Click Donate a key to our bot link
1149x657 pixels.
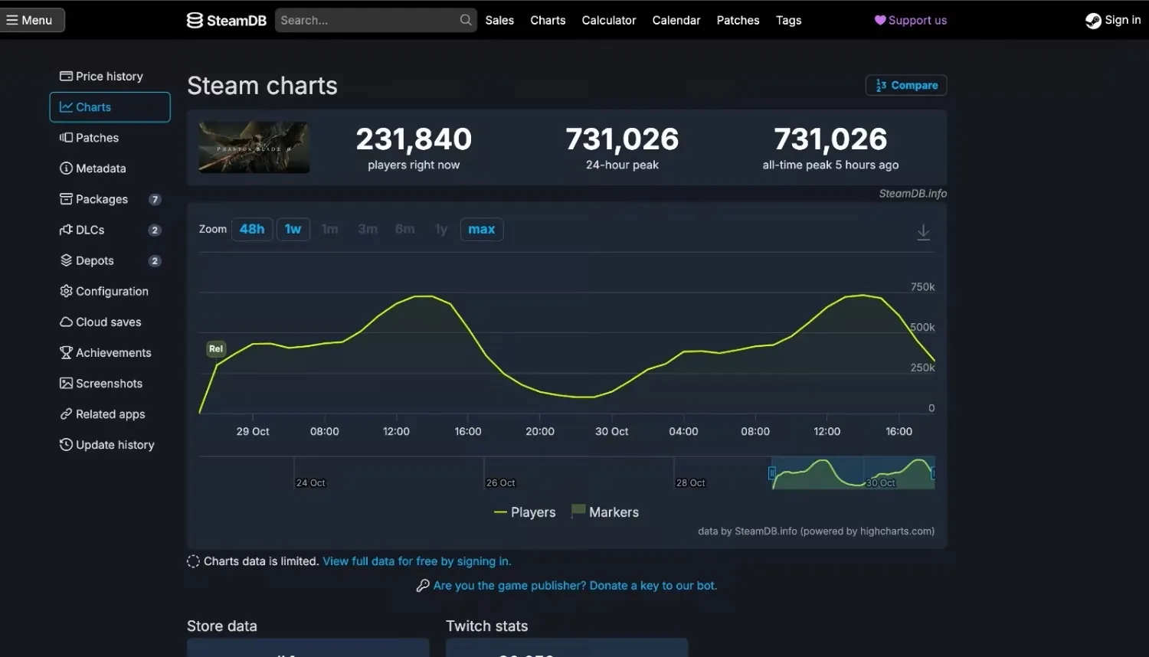[575, 586]
